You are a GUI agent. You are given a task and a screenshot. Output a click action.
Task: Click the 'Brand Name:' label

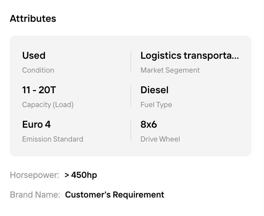35,195
